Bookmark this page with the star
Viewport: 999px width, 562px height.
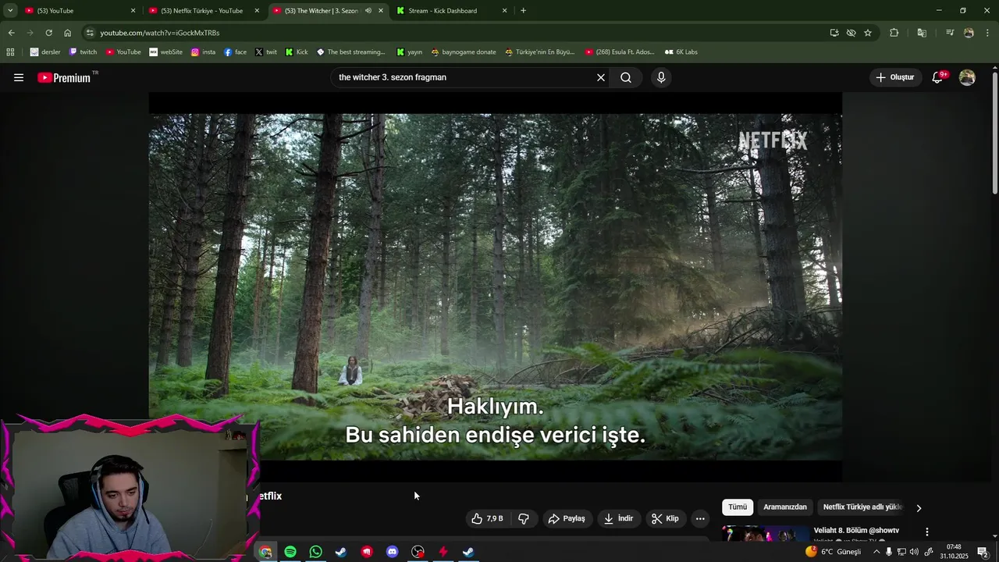click(x=868, y=33)
